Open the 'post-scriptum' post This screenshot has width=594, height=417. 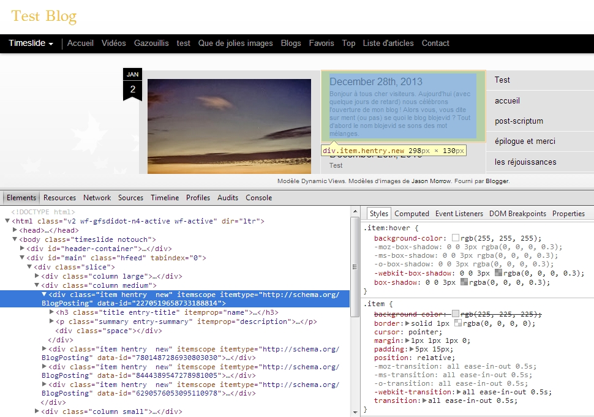tap(519, 121)
